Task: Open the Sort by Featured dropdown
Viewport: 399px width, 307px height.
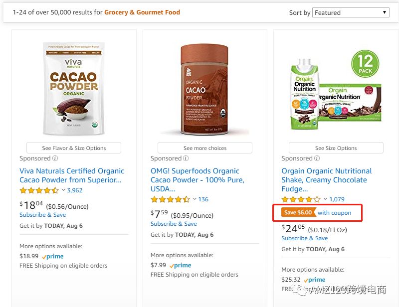Action: click(x=351, y=12)
